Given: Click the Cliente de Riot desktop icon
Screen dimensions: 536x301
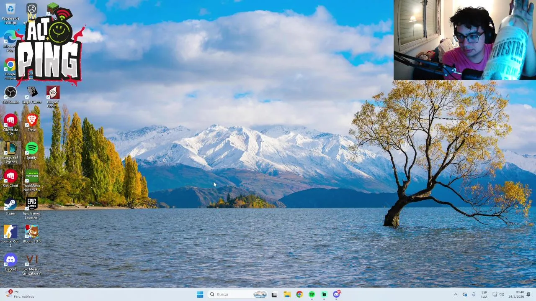Looking at the screenshot, I should (x=10, y=125).
